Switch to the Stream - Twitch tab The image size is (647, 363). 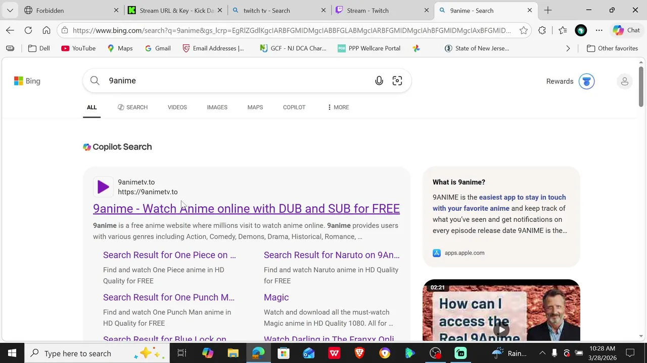[382, 10]
